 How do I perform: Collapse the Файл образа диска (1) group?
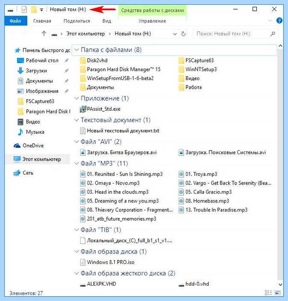pyautogui.click(x=76, y=252)
